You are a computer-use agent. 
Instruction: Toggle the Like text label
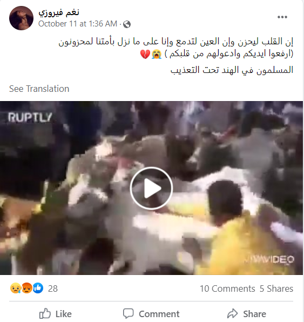(64, 314)
